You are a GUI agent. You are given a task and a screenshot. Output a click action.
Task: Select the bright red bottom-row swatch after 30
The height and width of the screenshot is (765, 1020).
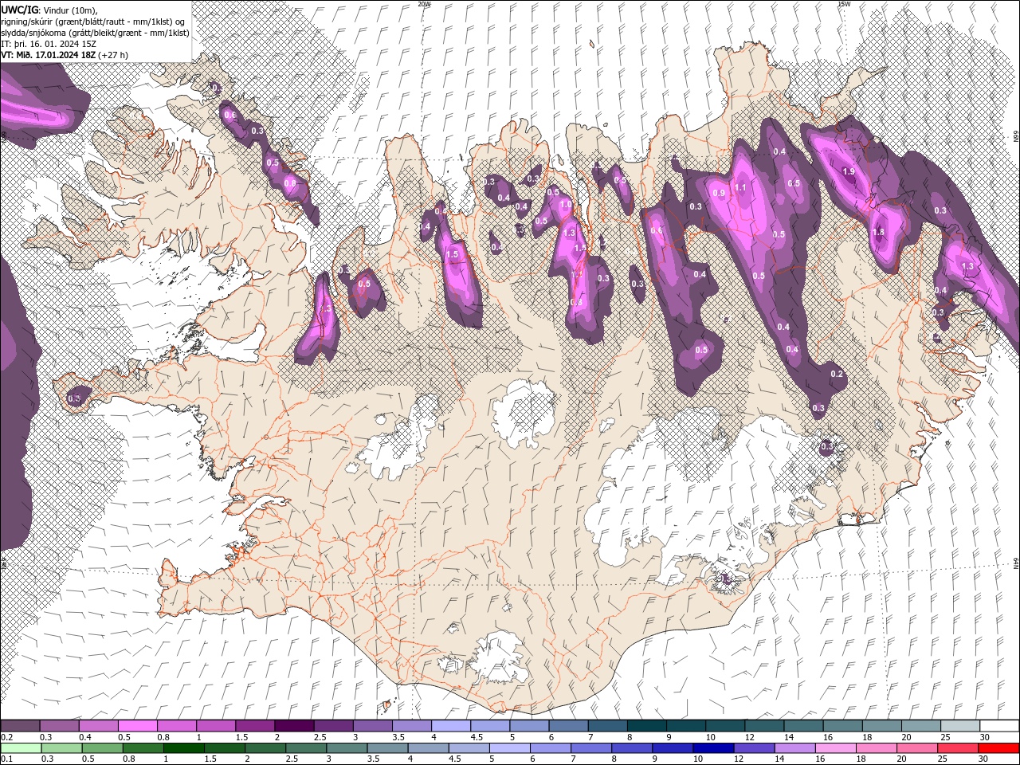pyautogui.click(x=999, y=748)
